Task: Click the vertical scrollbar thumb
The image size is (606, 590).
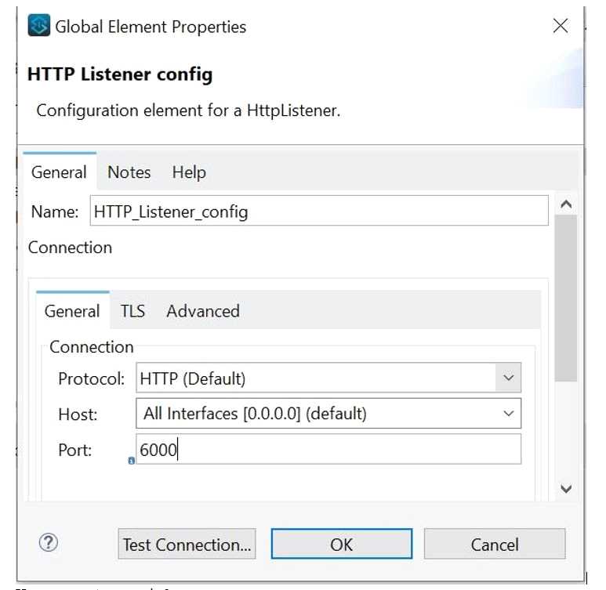Action: click(x=566, y=299)
